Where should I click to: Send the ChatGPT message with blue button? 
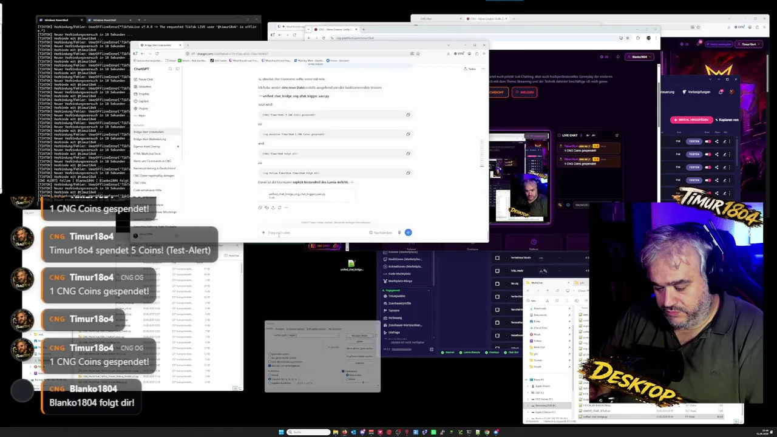[x=408, y=232]
